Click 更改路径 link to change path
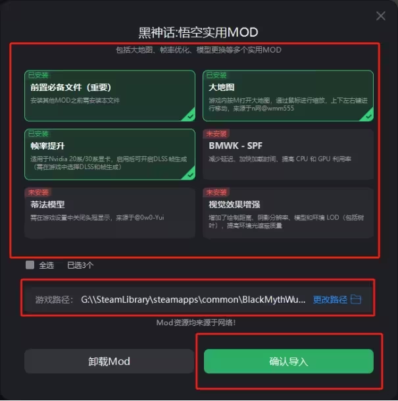 330,300
